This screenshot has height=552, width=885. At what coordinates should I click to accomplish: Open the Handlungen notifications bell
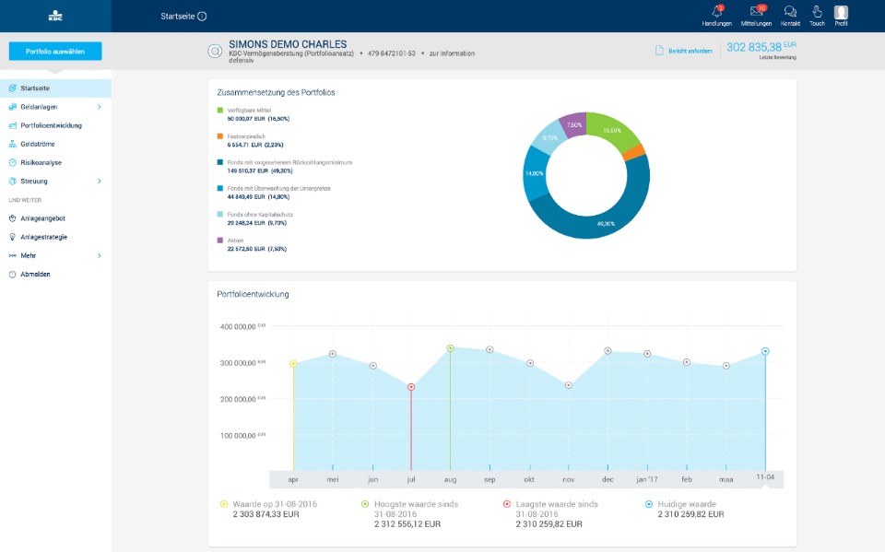tap(717, 12)
